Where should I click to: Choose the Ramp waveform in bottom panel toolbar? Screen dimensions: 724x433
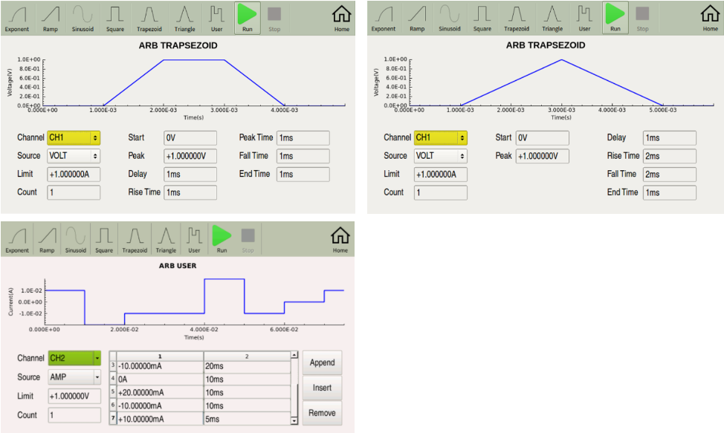click(x=47, y=240)
